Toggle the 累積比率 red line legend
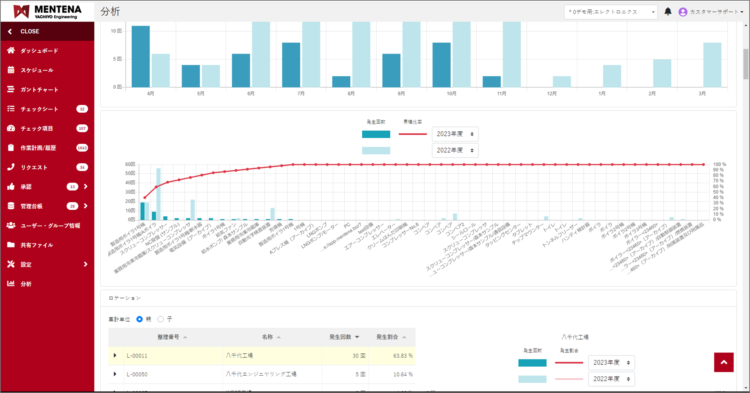This screenshot has height=393, width=750. (412, 134)
